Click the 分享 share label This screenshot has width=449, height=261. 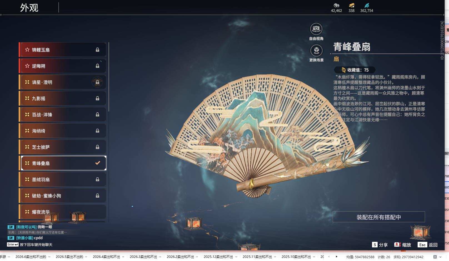click(x=383, y=245)
